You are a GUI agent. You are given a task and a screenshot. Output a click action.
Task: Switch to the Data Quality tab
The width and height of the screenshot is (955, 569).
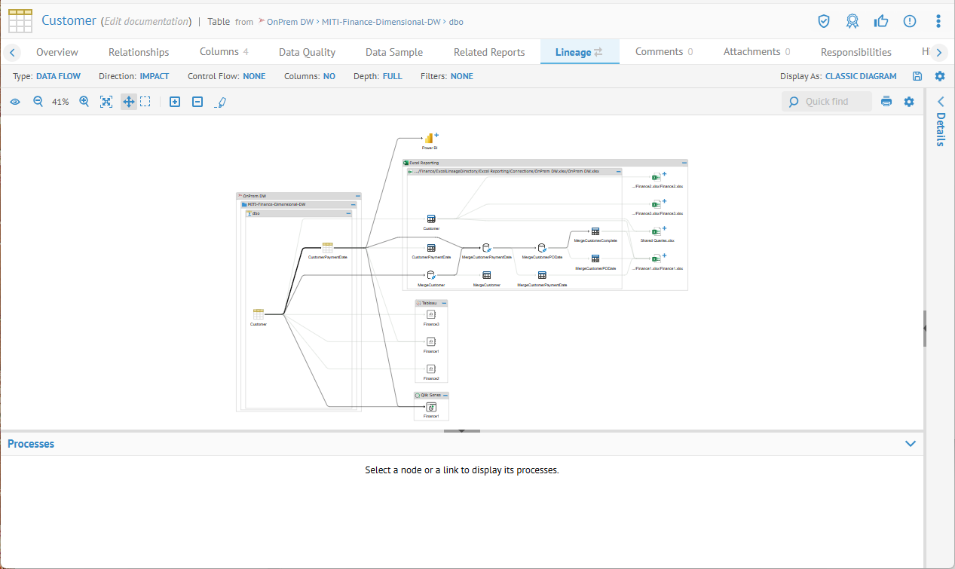tap(307, 52)
